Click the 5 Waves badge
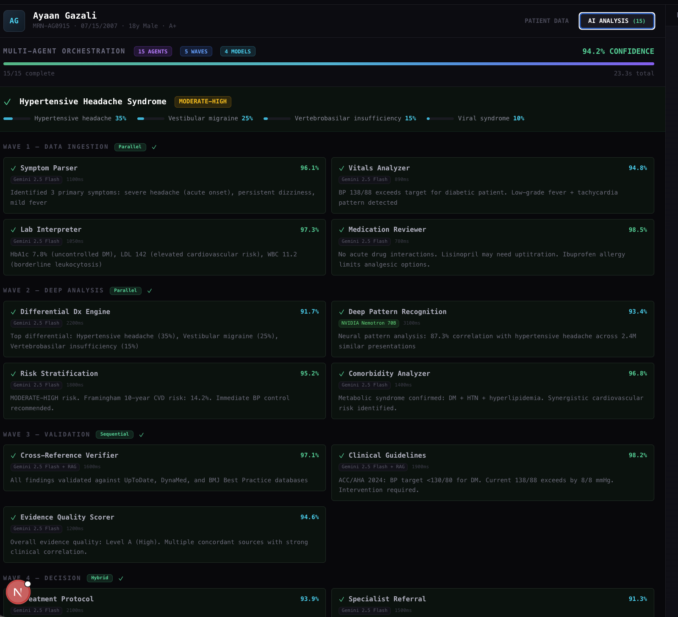The image size is (678, 617). [196, 51]
